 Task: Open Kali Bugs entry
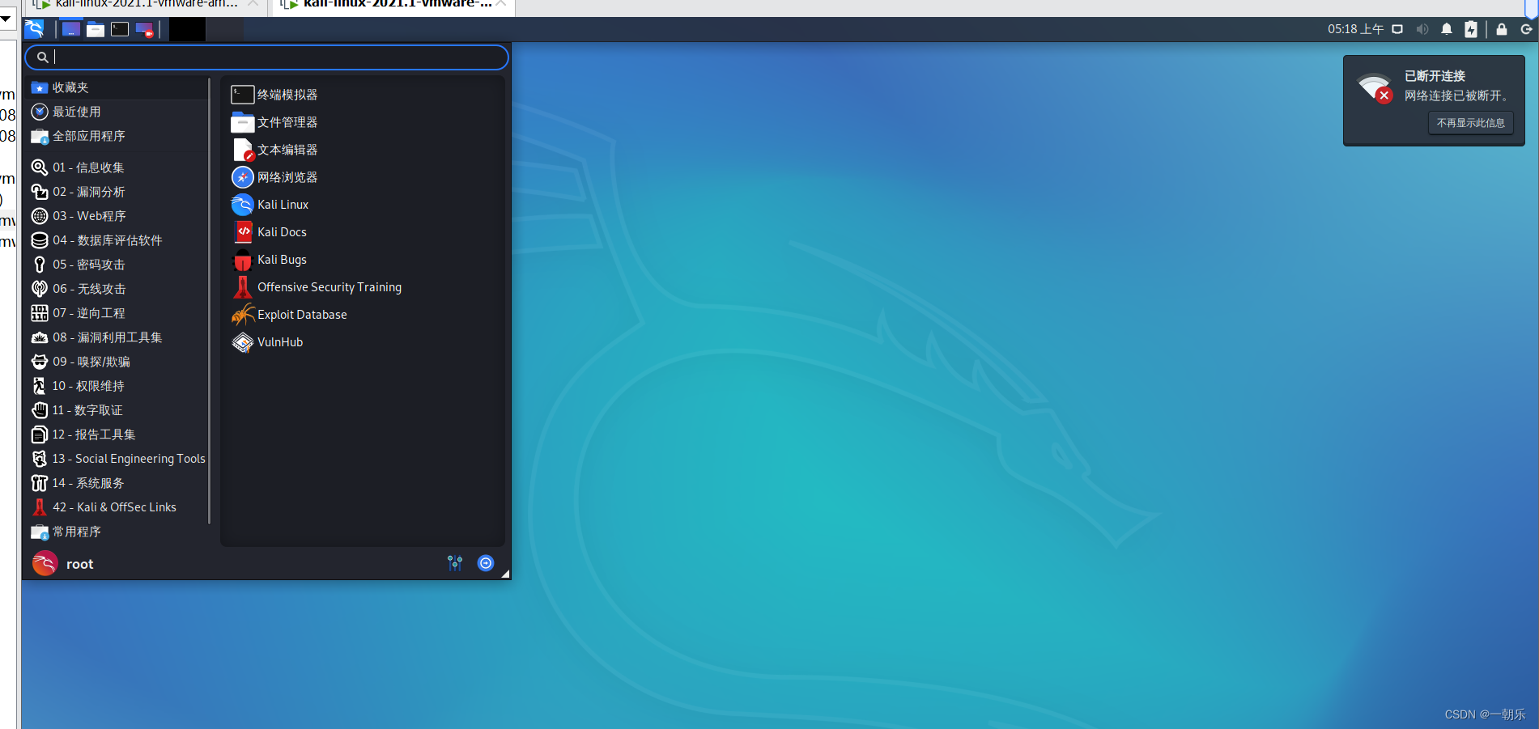point(363,260)
